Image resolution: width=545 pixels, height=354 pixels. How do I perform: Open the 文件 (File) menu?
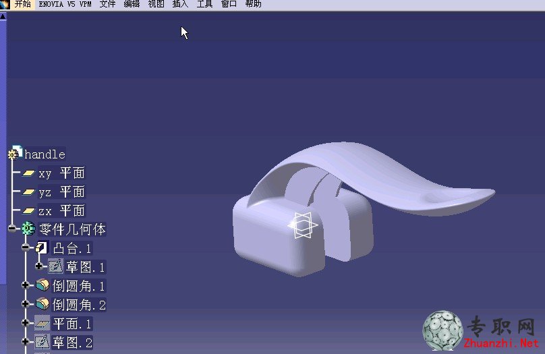click(x=107, y=4)
